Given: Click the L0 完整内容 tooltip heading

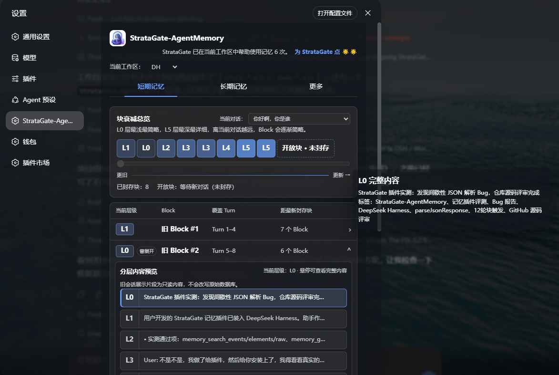Looking at the screenshot, I should tap(378, 180).
